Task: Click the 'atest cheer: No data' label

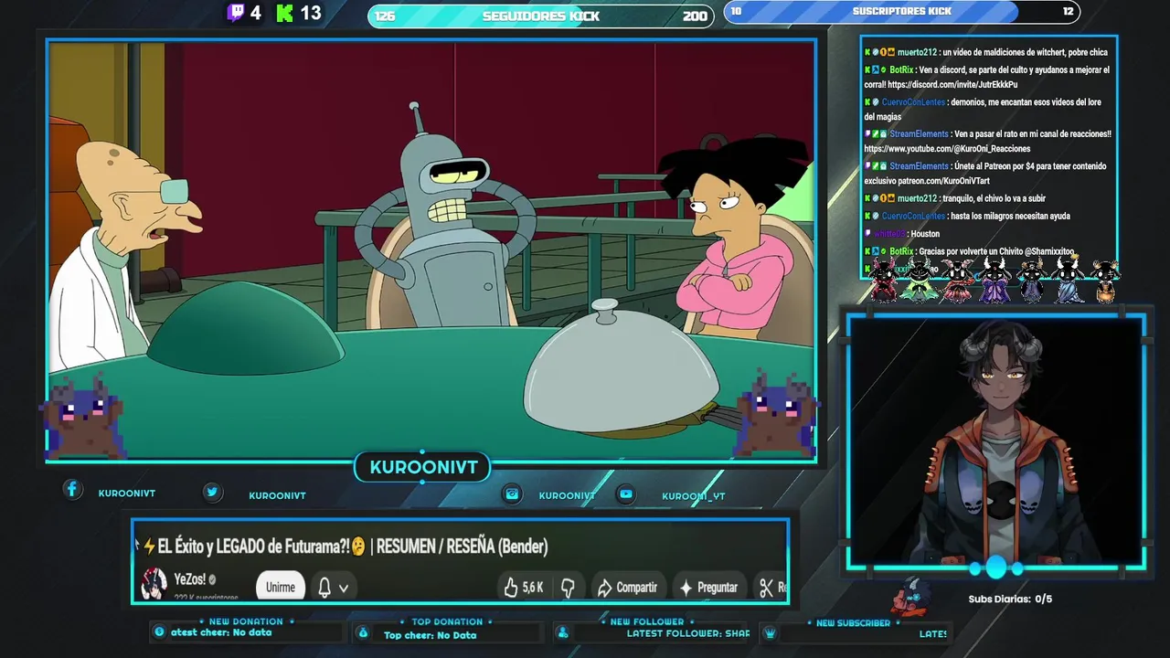Action: click(221, 632)
